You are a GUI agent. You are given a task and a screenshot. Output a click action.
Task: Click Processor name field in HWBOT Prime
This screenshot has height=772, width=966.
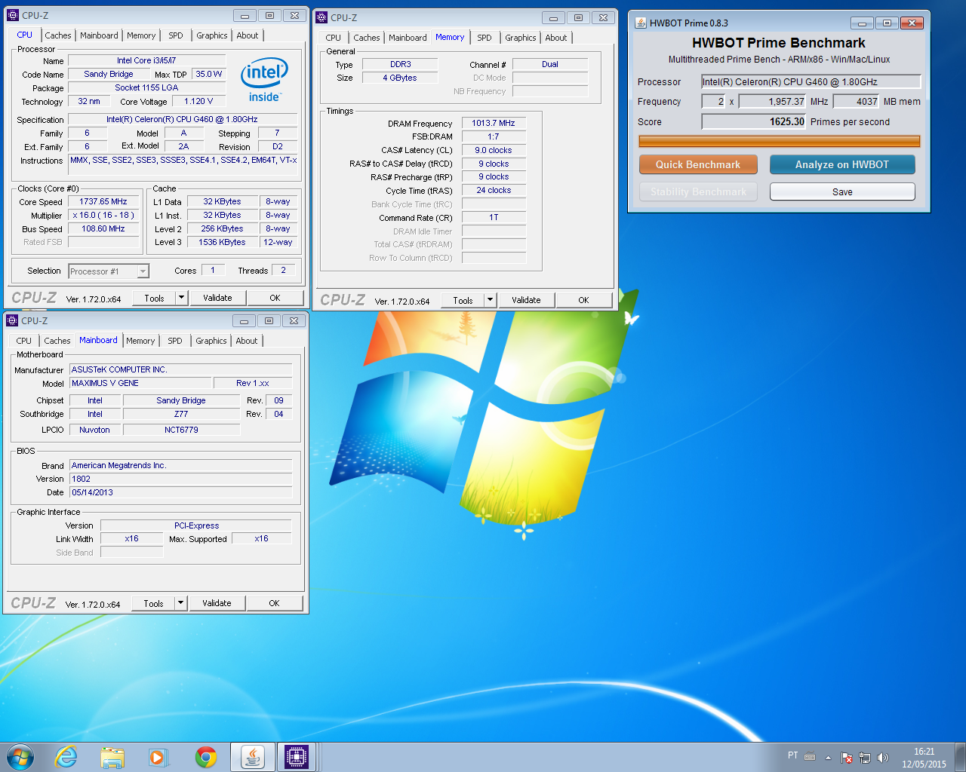[x=811, y=82]
